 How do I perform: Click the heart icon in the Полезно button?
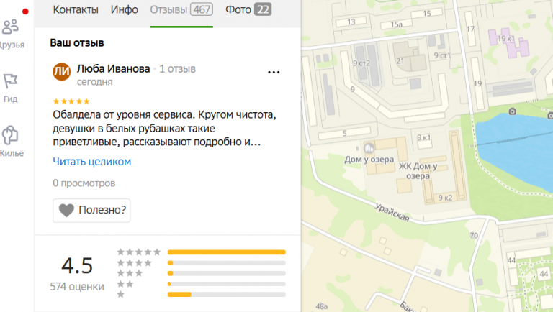[66, 210]
